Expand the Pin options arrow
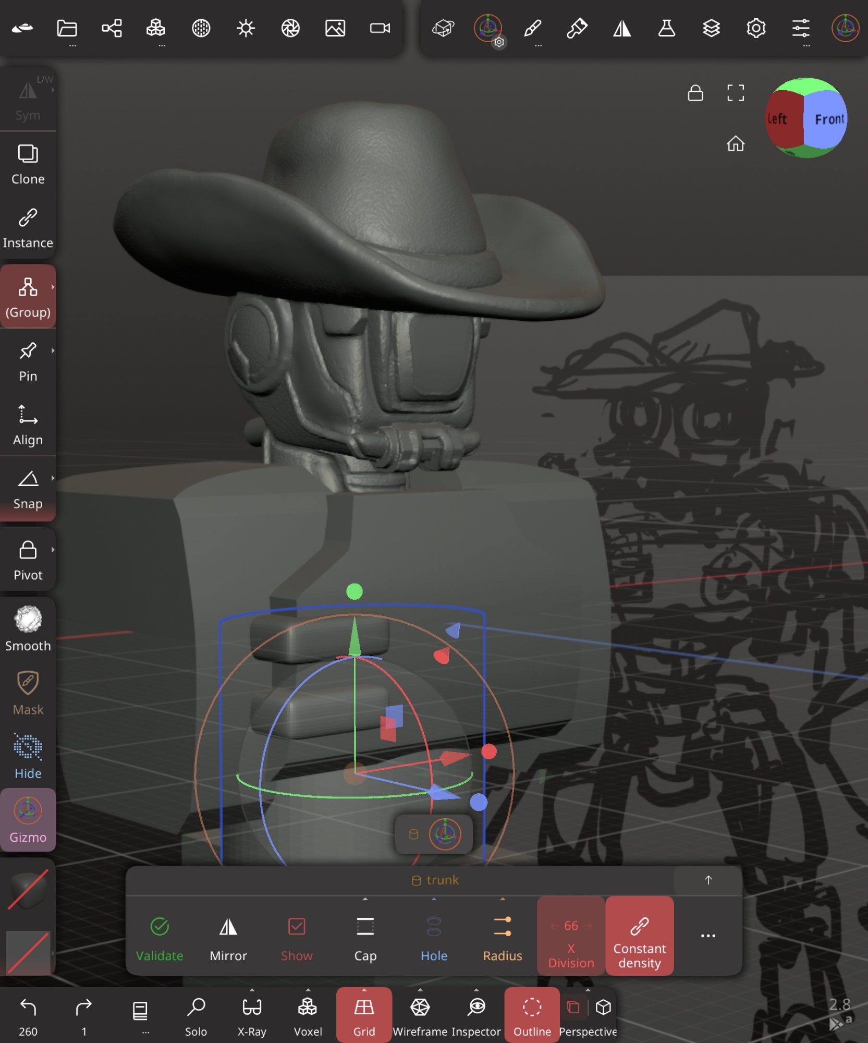Viewport: 868px width, 1043px height. tap(53, 350)
